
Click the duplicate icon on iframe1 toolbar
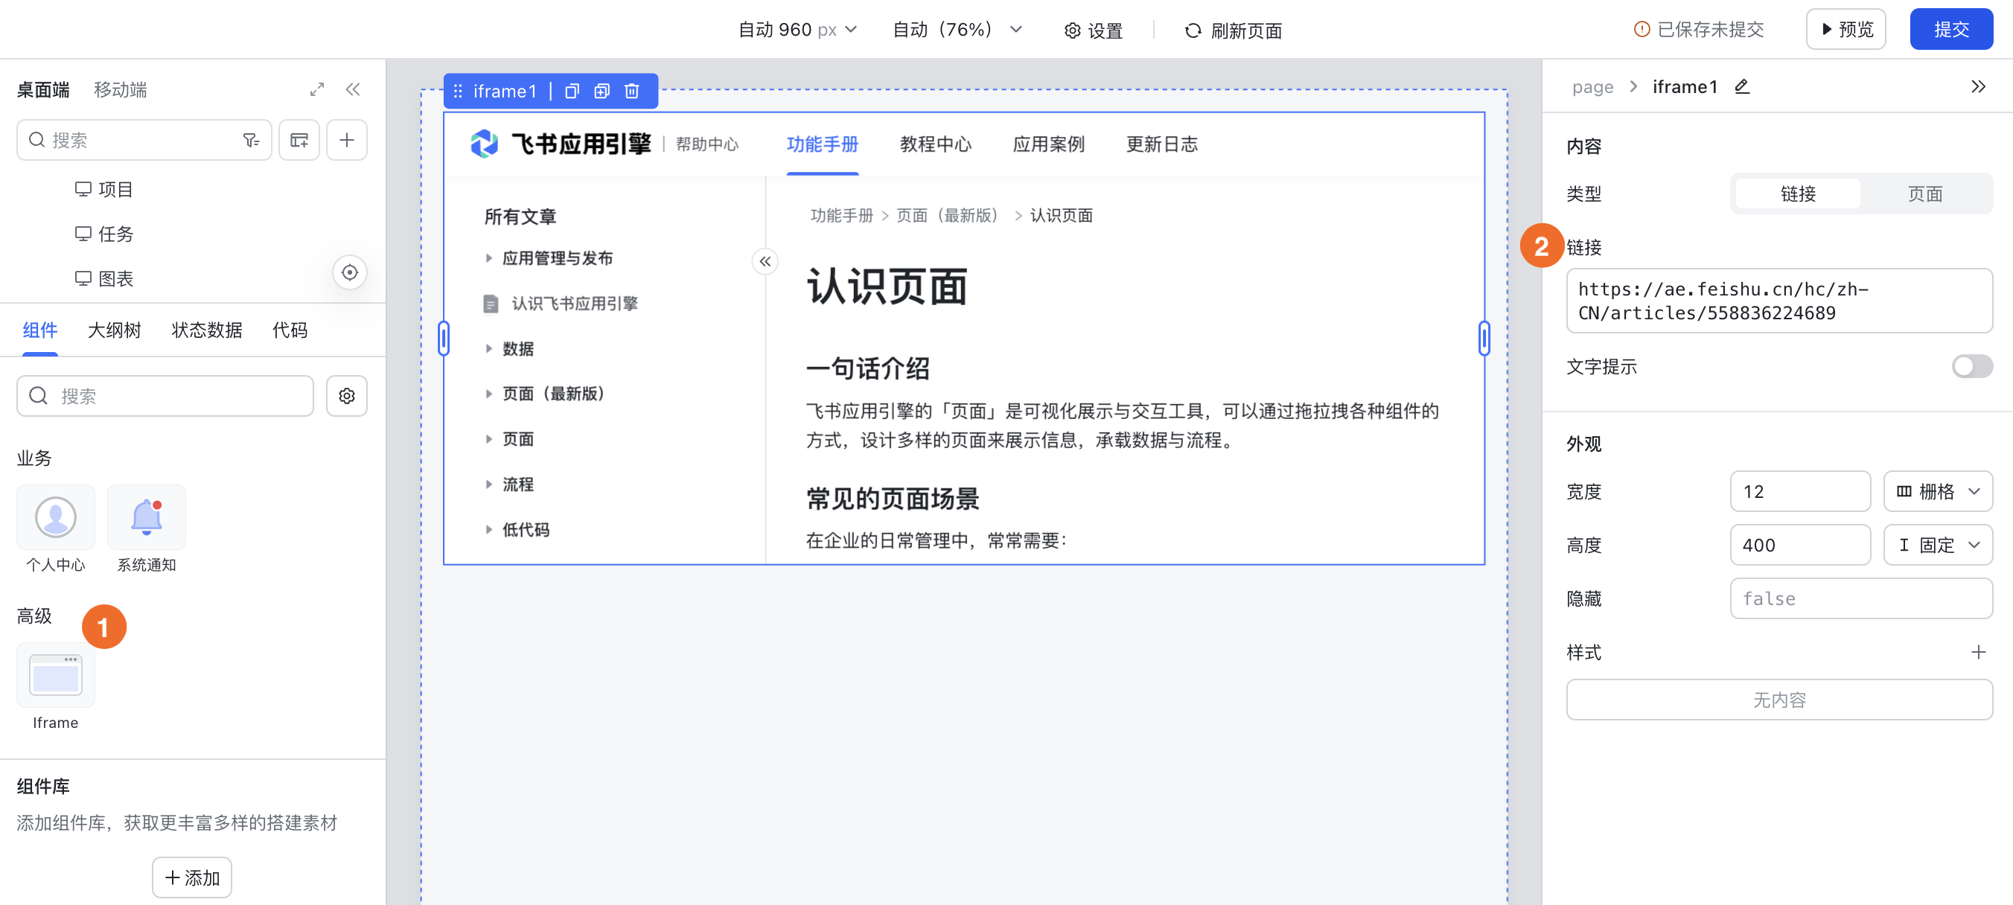[x=602, y=92]
